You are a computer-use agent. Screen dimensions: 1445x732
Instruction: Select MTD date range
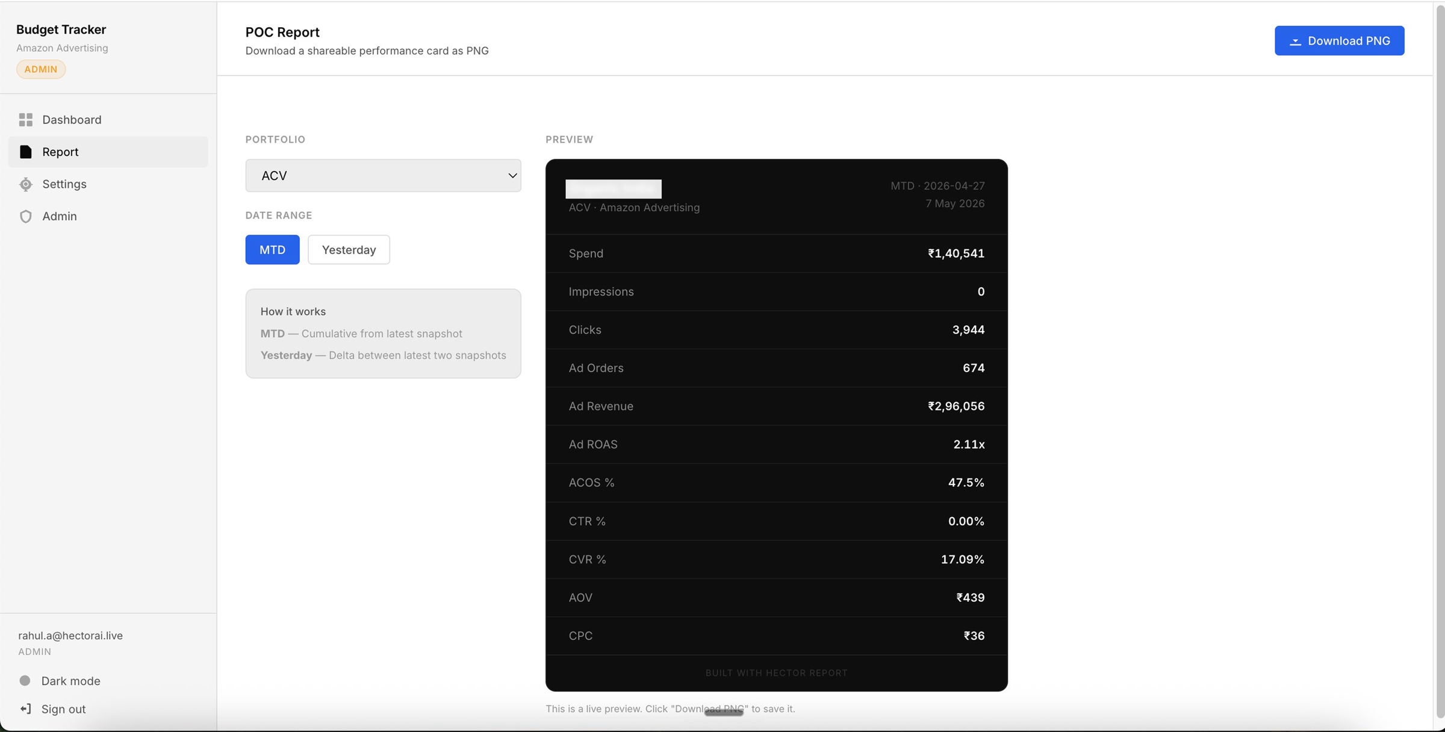click(272, 250)
